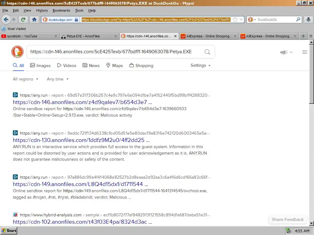Open the Tools menu
This screenshot has height=235, width=314.
click(79, 10)
